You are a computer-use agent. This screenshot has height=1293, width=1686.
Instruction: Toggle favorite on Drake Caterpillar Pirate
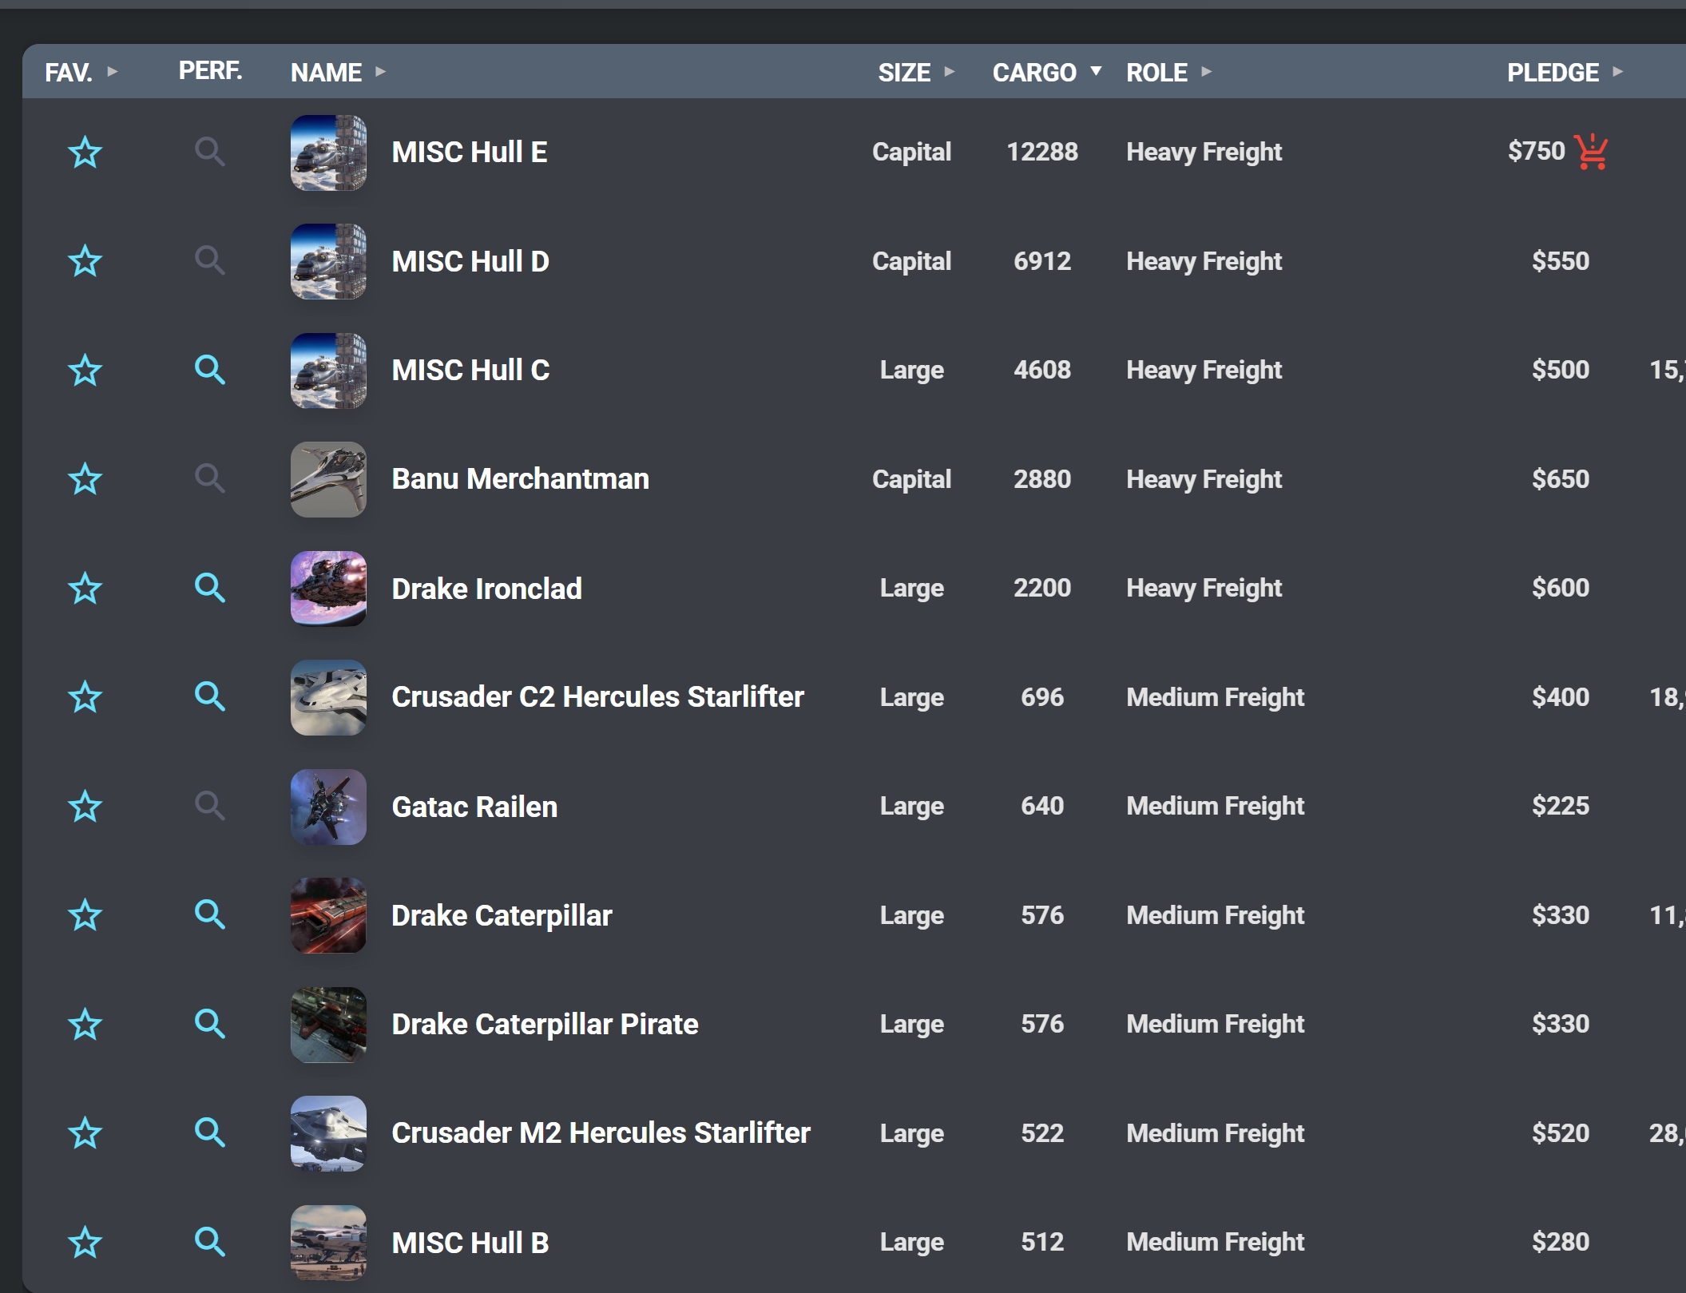pyautogui.click(x=85, y=1024)
